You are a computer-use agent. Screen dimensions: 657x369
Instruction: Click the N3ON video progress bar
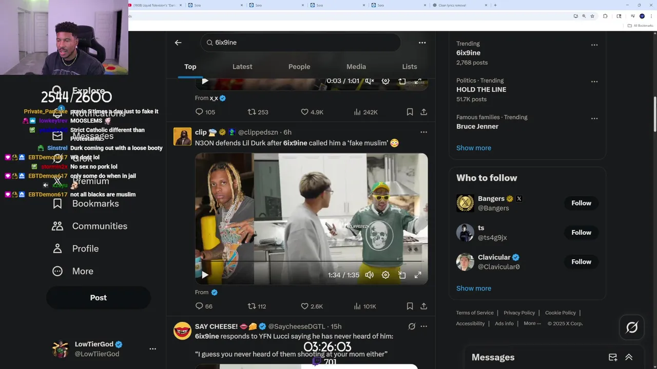click(311, 262)
